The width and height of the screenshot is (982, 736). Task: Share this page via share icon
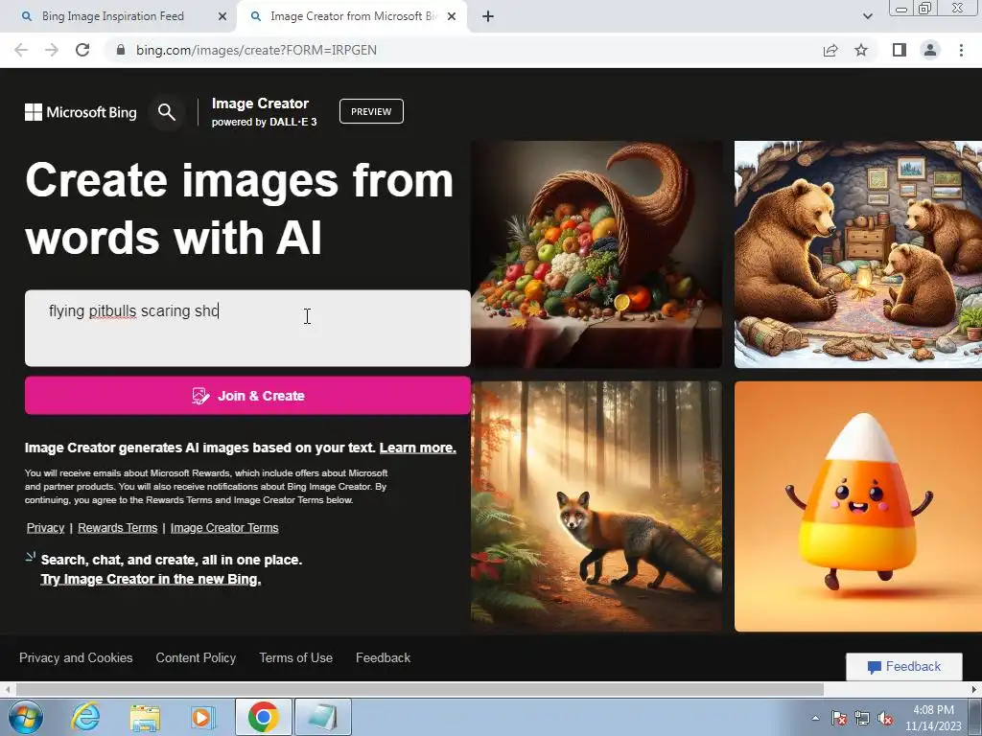click(x=830, y=50)
